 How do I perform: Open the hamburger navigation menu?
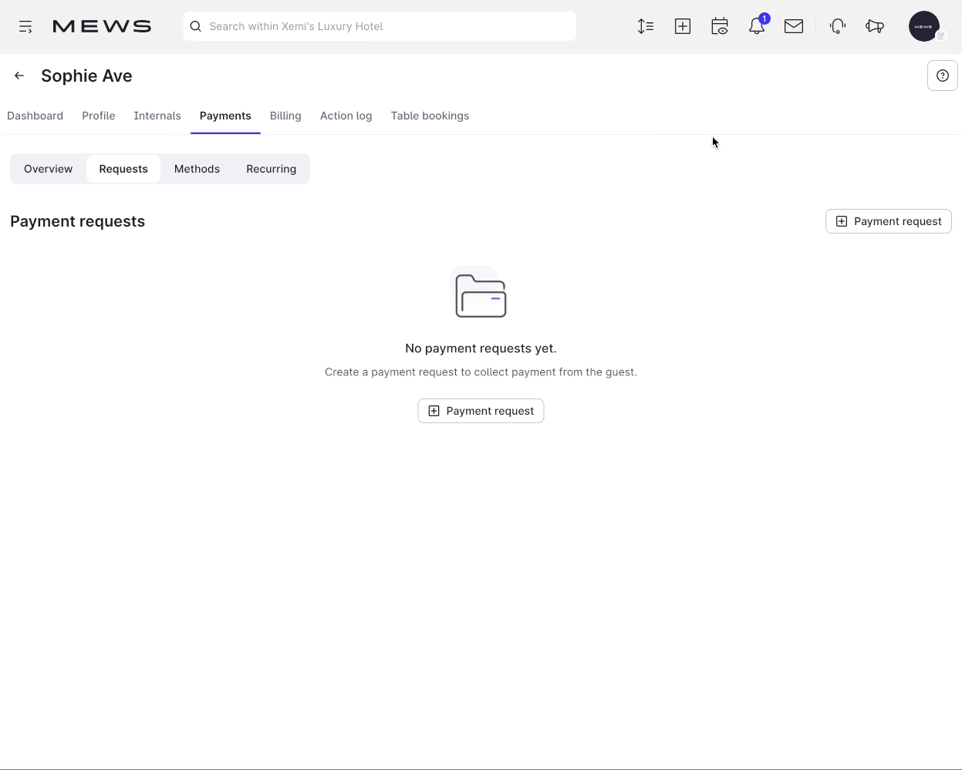coord(25,27)
